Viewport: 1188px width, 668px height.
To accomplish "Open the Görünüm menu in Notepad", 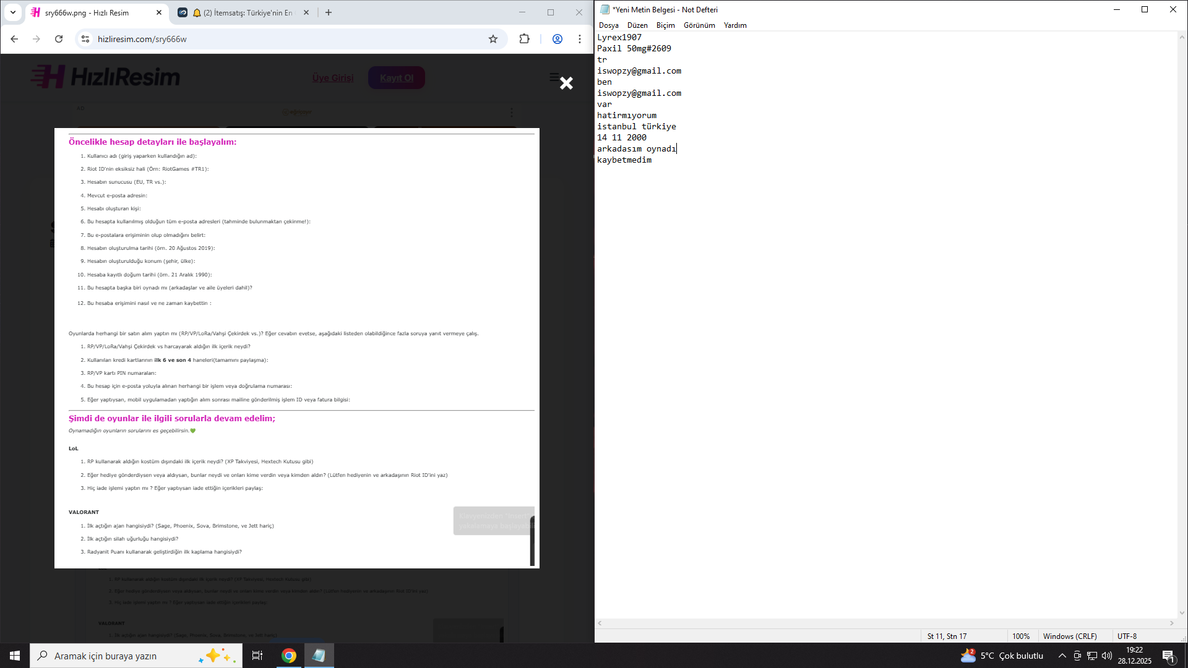I will [699, 25].
